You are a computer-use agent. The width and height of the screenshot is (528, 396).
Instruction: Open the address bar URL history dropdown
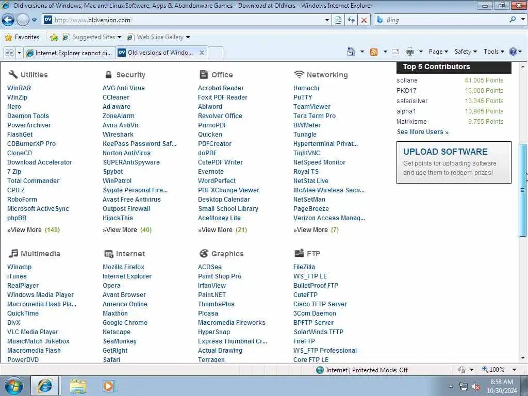(x=327, y=20)
